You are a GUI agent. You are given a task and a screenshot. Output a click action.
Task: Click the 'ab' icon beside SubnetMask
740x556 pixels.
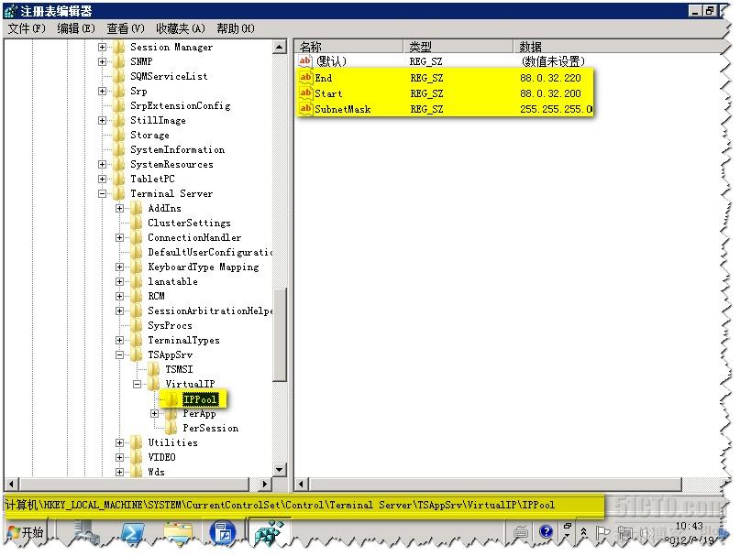point(306,108)
